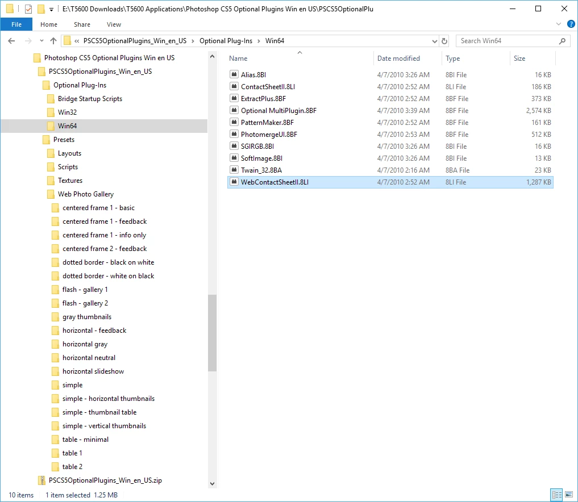The image size is (578, 502).
Task: Select 'table 2' folder in tree
Action: [72, 467]
